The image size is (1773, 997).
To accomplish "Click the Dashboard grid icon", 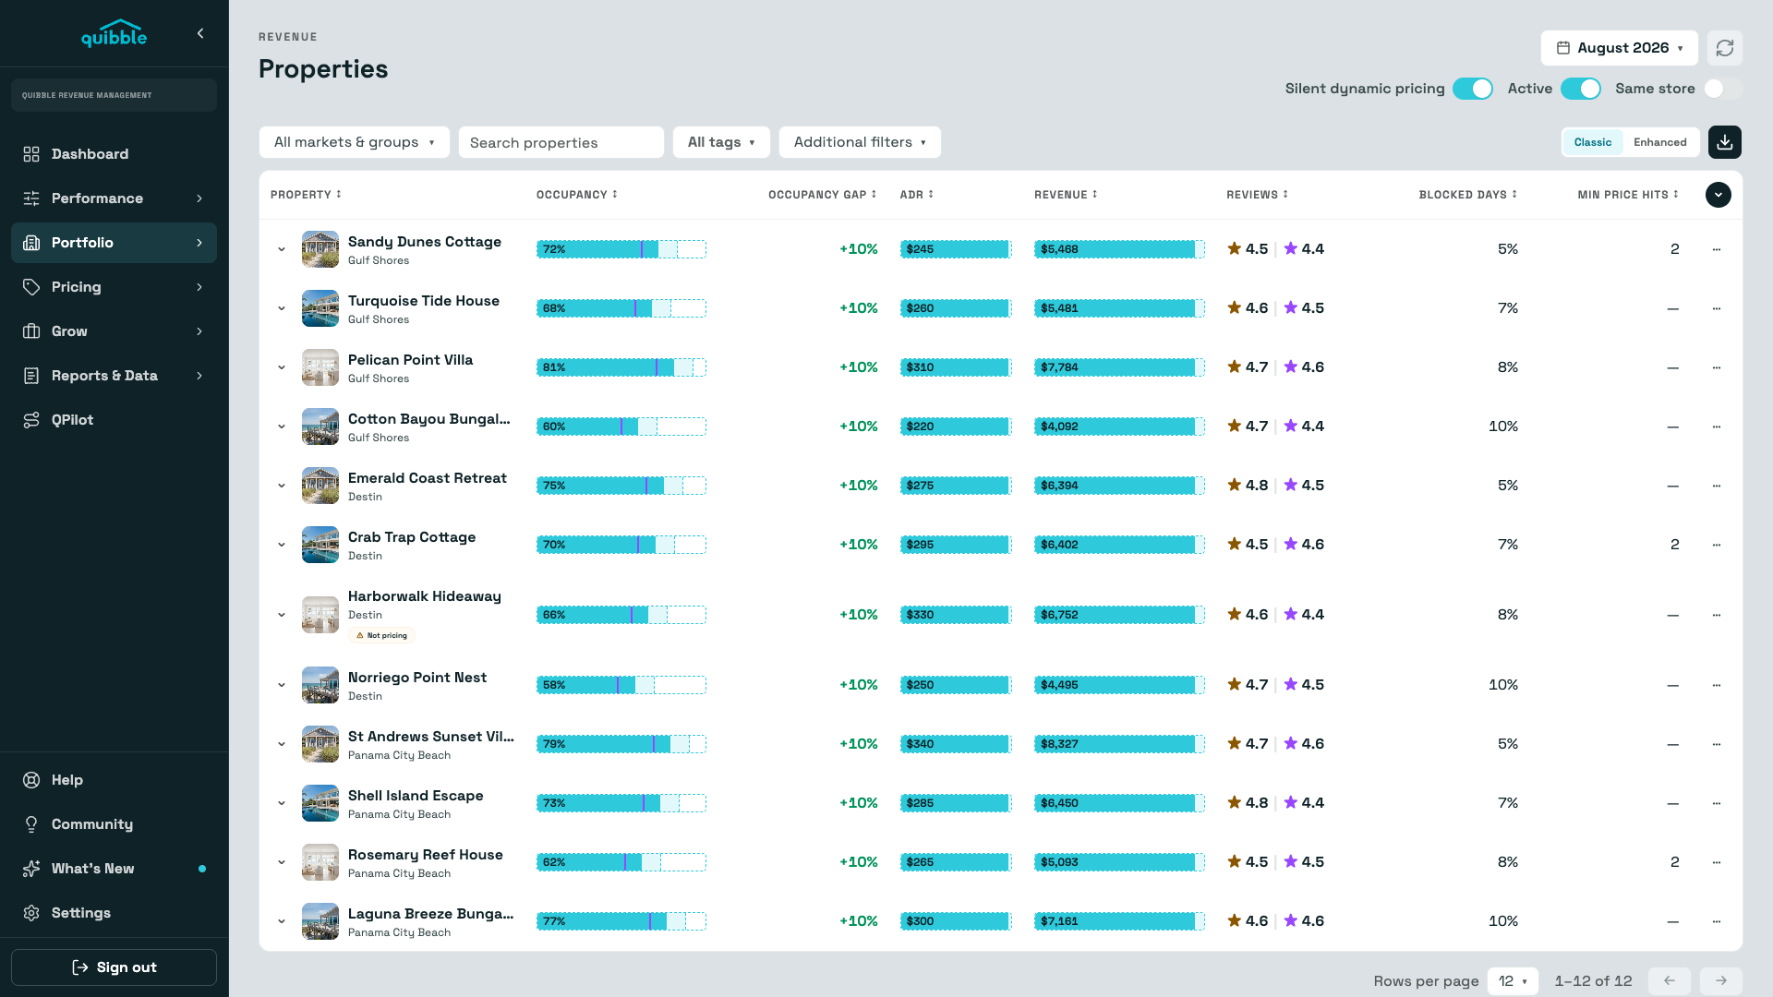I will [31, 154].
